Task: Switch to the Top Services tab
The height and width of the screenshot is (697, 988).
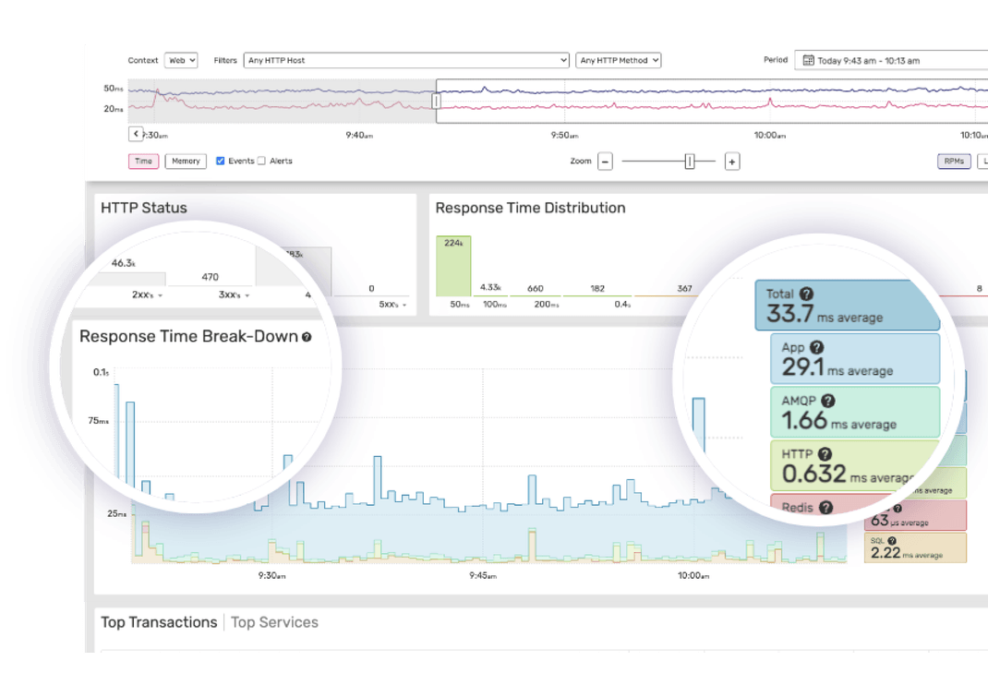Action: 274,622
